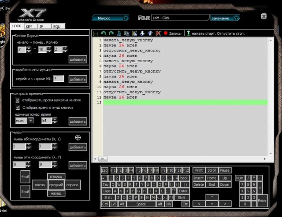Increase the time value 64 stepper
The width and height of the screenshot is (282, 217).
coord(55,119)
